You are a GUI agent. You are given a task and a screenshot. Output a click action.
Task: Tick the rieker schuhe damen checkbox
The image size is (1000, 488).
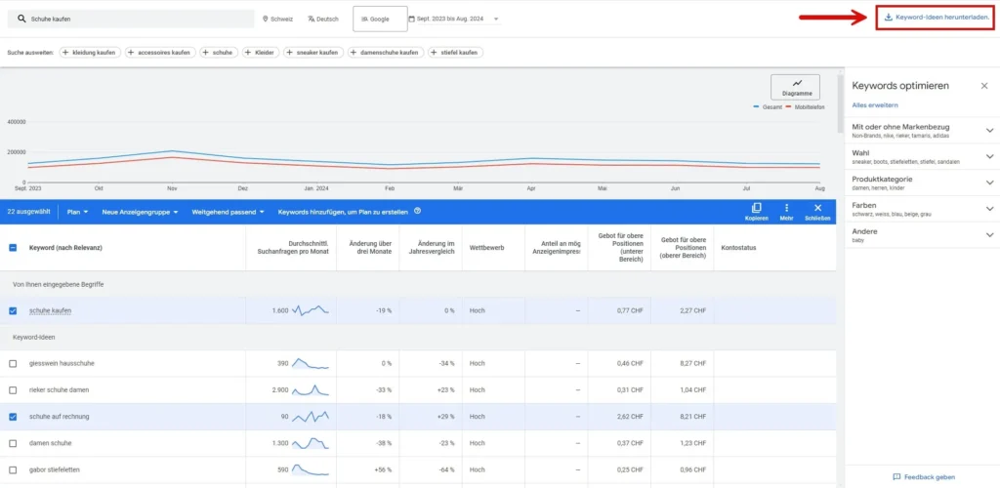(13, 389)
